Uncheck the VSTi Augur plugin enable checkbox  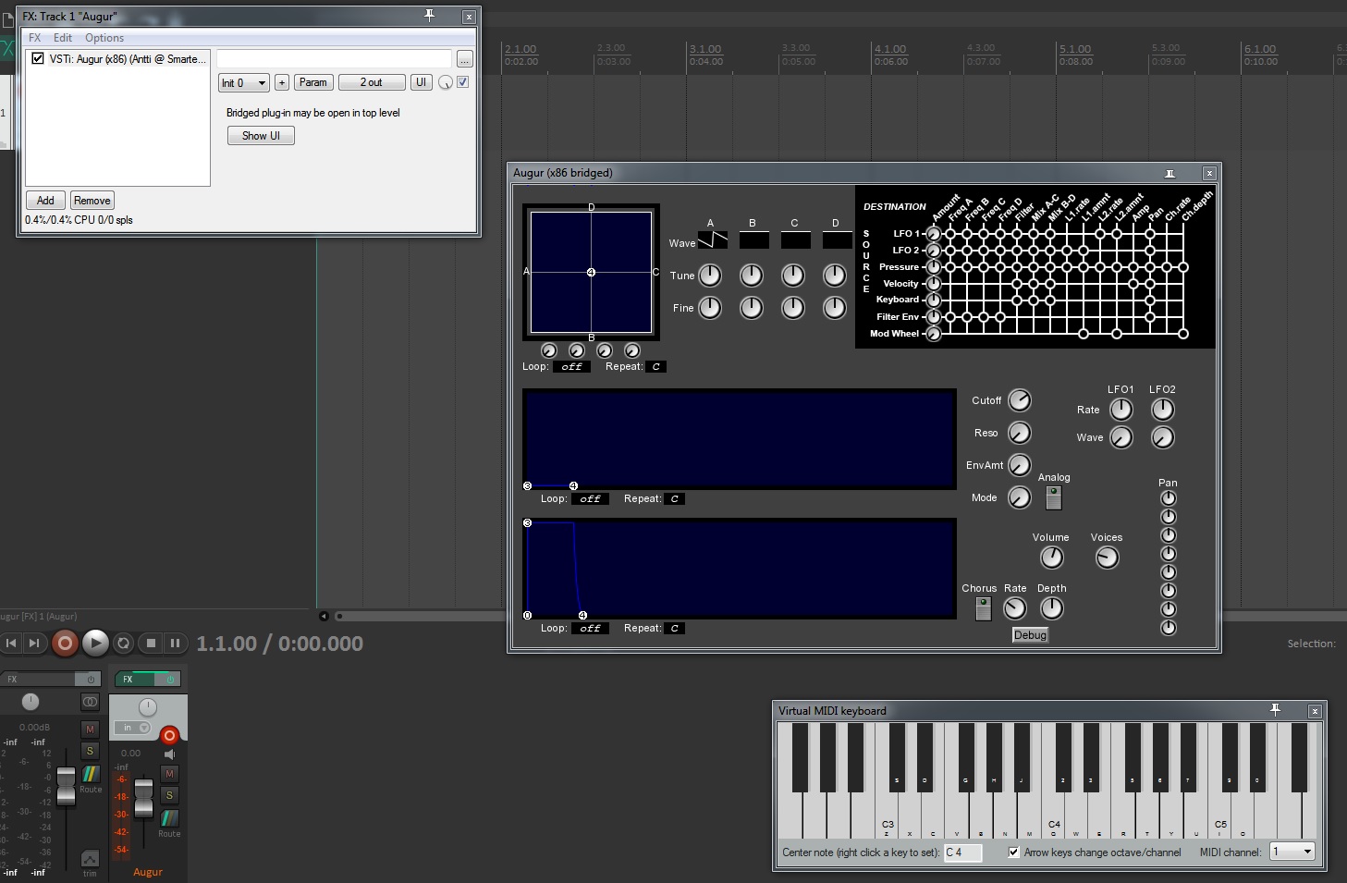click(x=38, y=58)
